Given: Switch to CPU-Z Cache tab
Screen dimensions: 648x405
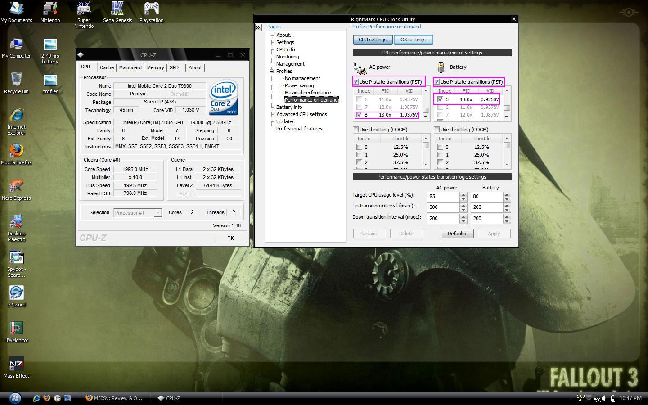Looking at the screenshot, I should pos(107,67).
